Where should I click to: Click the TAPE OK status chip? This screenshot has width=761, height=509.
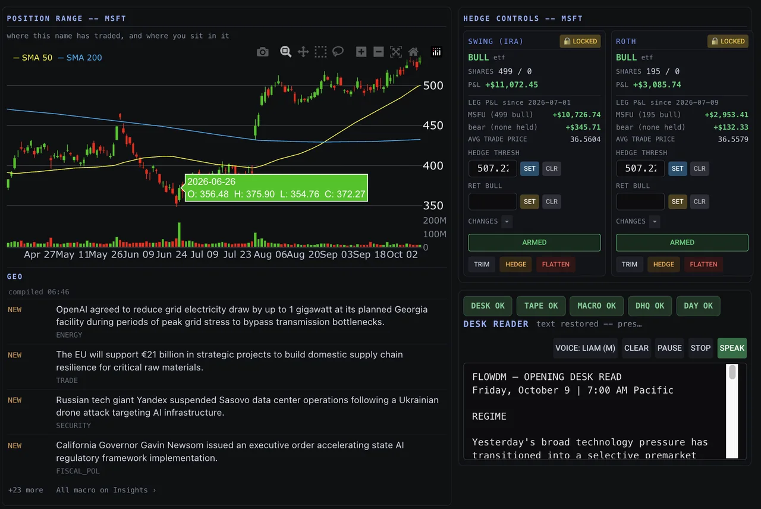(541, 306)
